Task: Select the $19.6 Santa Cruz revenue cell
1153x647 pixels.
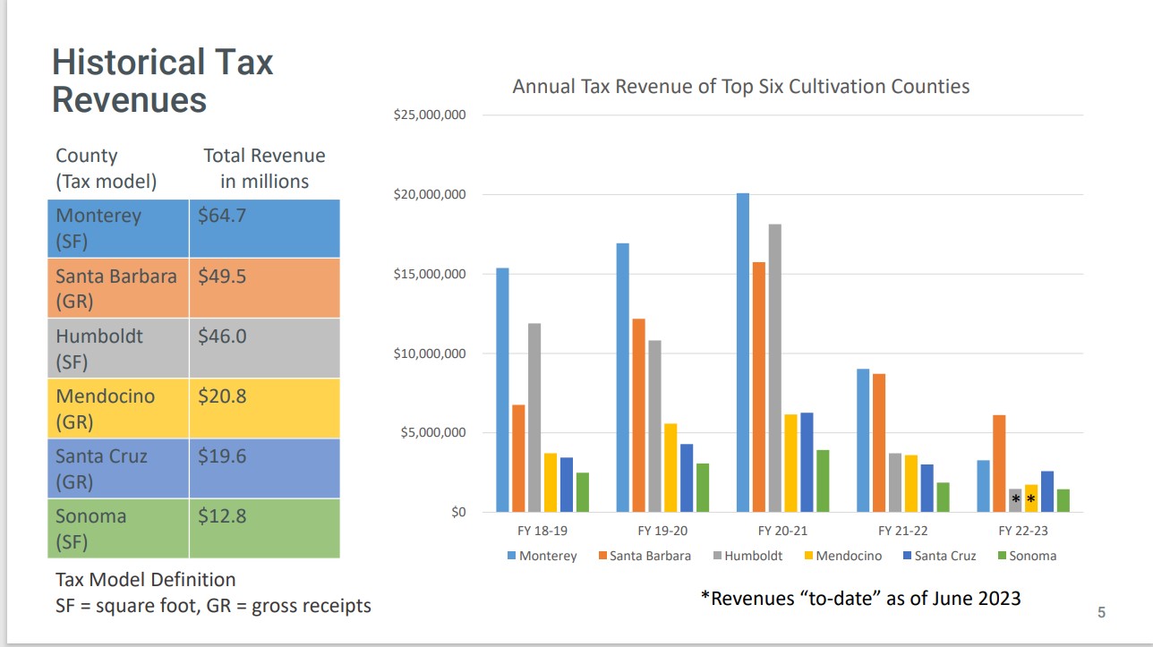Action: pos(264,468)
